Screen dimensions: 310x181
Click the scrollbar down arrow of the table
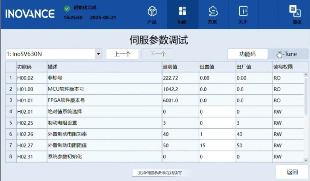tap(306, 160)
